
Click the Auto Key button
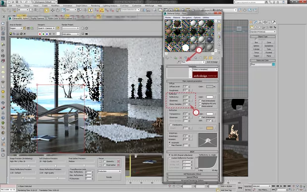[x=248, y=186]
